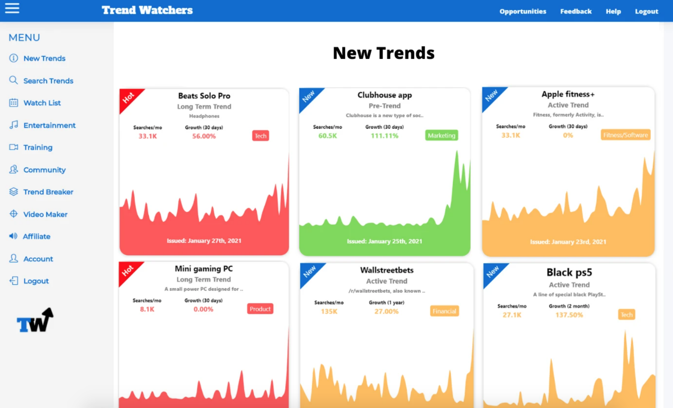Screen dimensions: 673x408
Task: Click Opportunities in top navigation
Action: coord(523,11)
